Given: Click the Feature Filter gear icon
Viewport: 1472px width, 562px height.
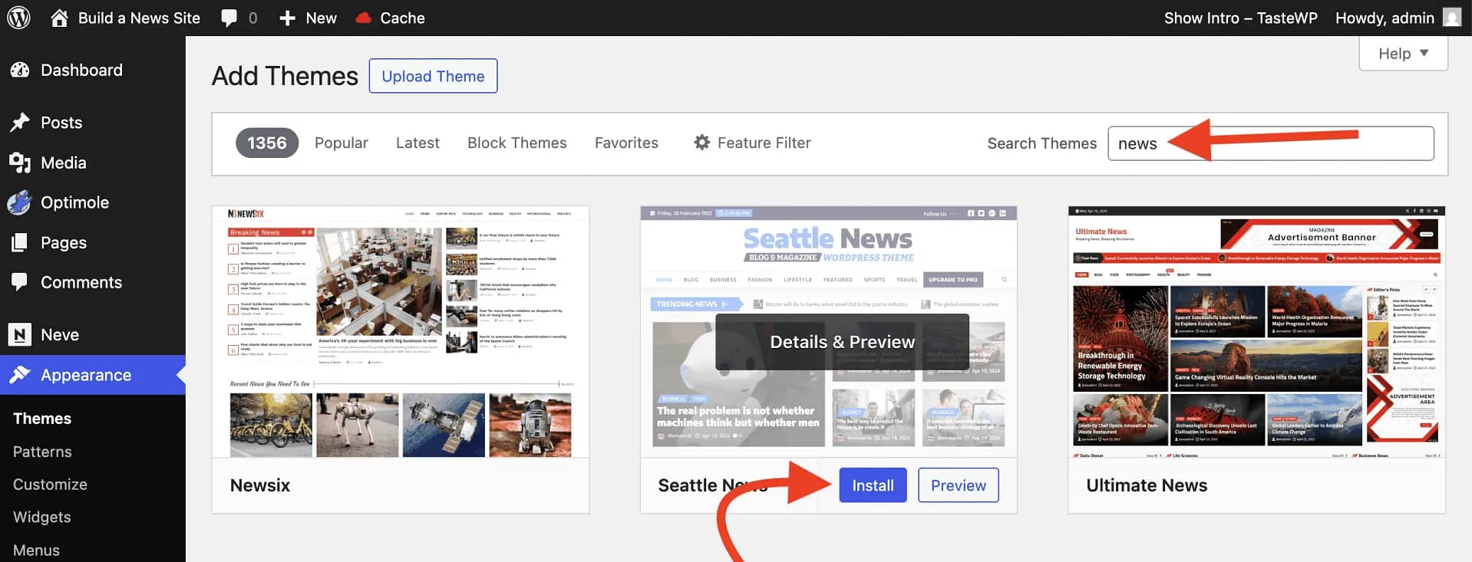Looking at the screenshot, I should [701, 143].
